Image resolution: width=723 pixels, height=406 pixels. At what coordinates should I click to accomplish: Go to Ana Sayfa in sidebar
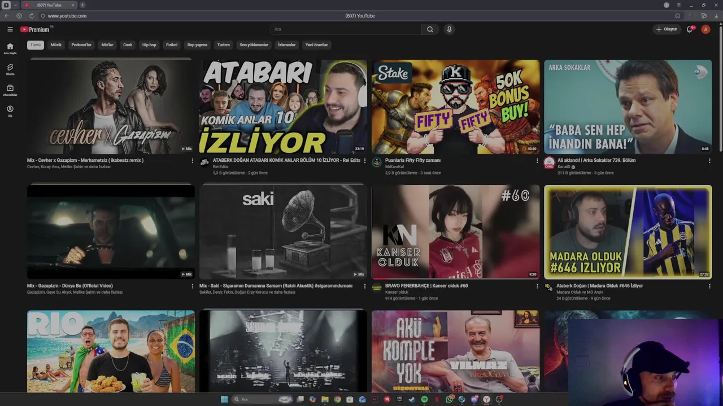(x=10, y=48)
